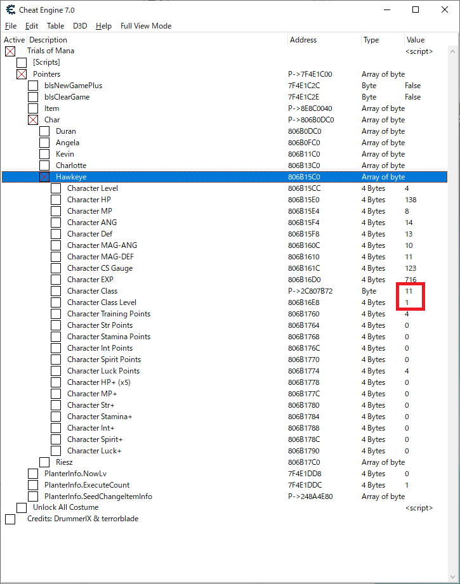Viewport: 460px width, 584px height.
Task: Click Trials of Mana <script> value
Action: pyautogui.click(x=419, y=51)
